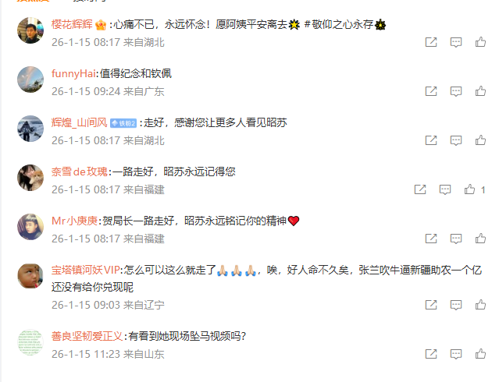The height and width of the screenshot is (382, 492).
Task: Like Mr小庚庚's comment with thumbs-up
Action: pos(480,239)
